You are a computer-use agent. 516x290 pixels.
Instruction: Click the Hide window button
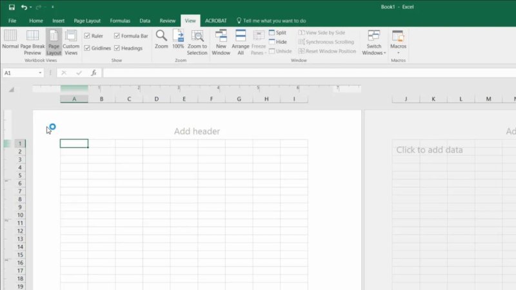278,42
